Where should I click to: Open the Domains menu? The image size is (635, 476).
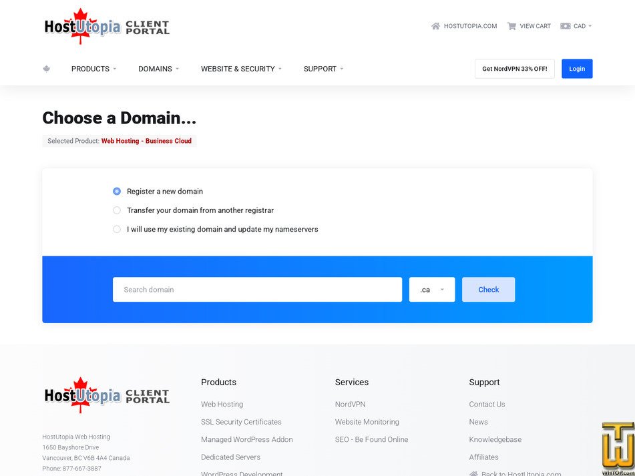click(158, 69)
